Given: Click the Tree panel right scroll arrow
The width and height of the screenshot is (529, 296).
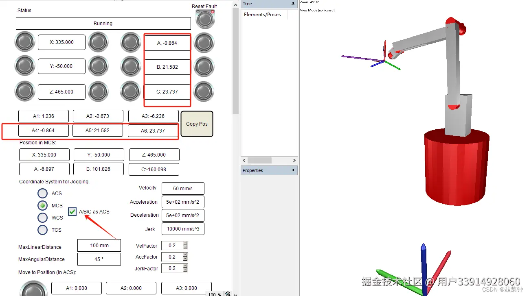Looking at the screenshot, I should coord(294,160).
